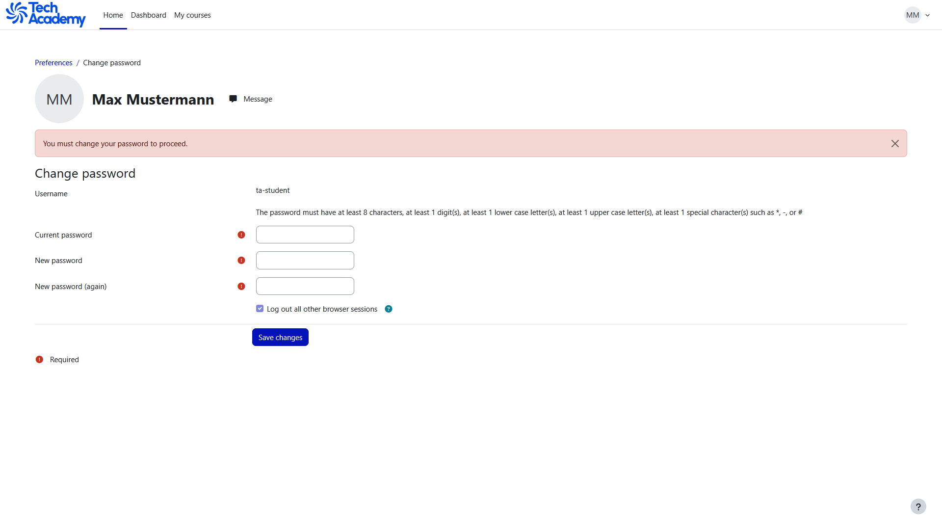
Task: Click the Message speech bubble icon
Action: coord(233,99)
